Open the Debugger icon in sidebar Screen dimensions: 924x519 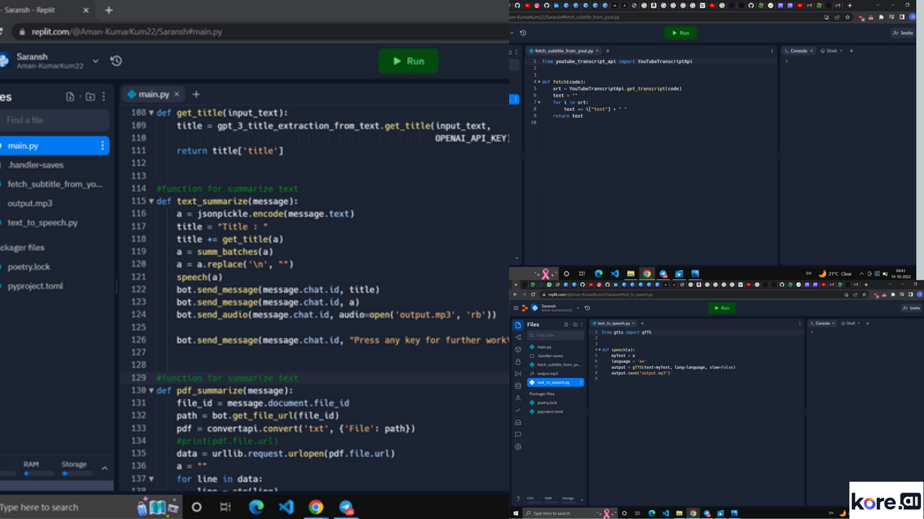pos(518,373)
